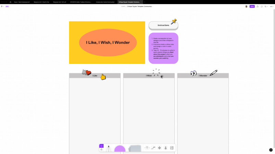Select the dashed sparkle lines sticker
The height and width of the screenshot is (154, 275).
point(156,72)
